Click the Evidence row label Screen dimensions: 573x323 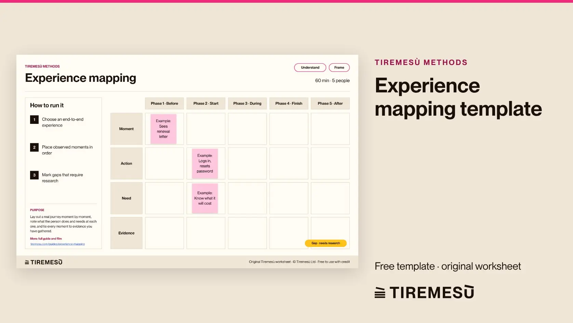[x=126, y=233]
